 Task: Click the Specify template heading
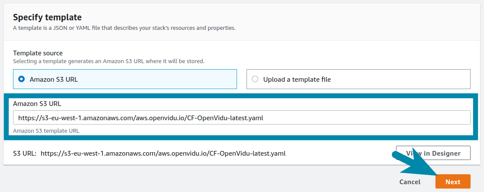(x=47, y=17)
